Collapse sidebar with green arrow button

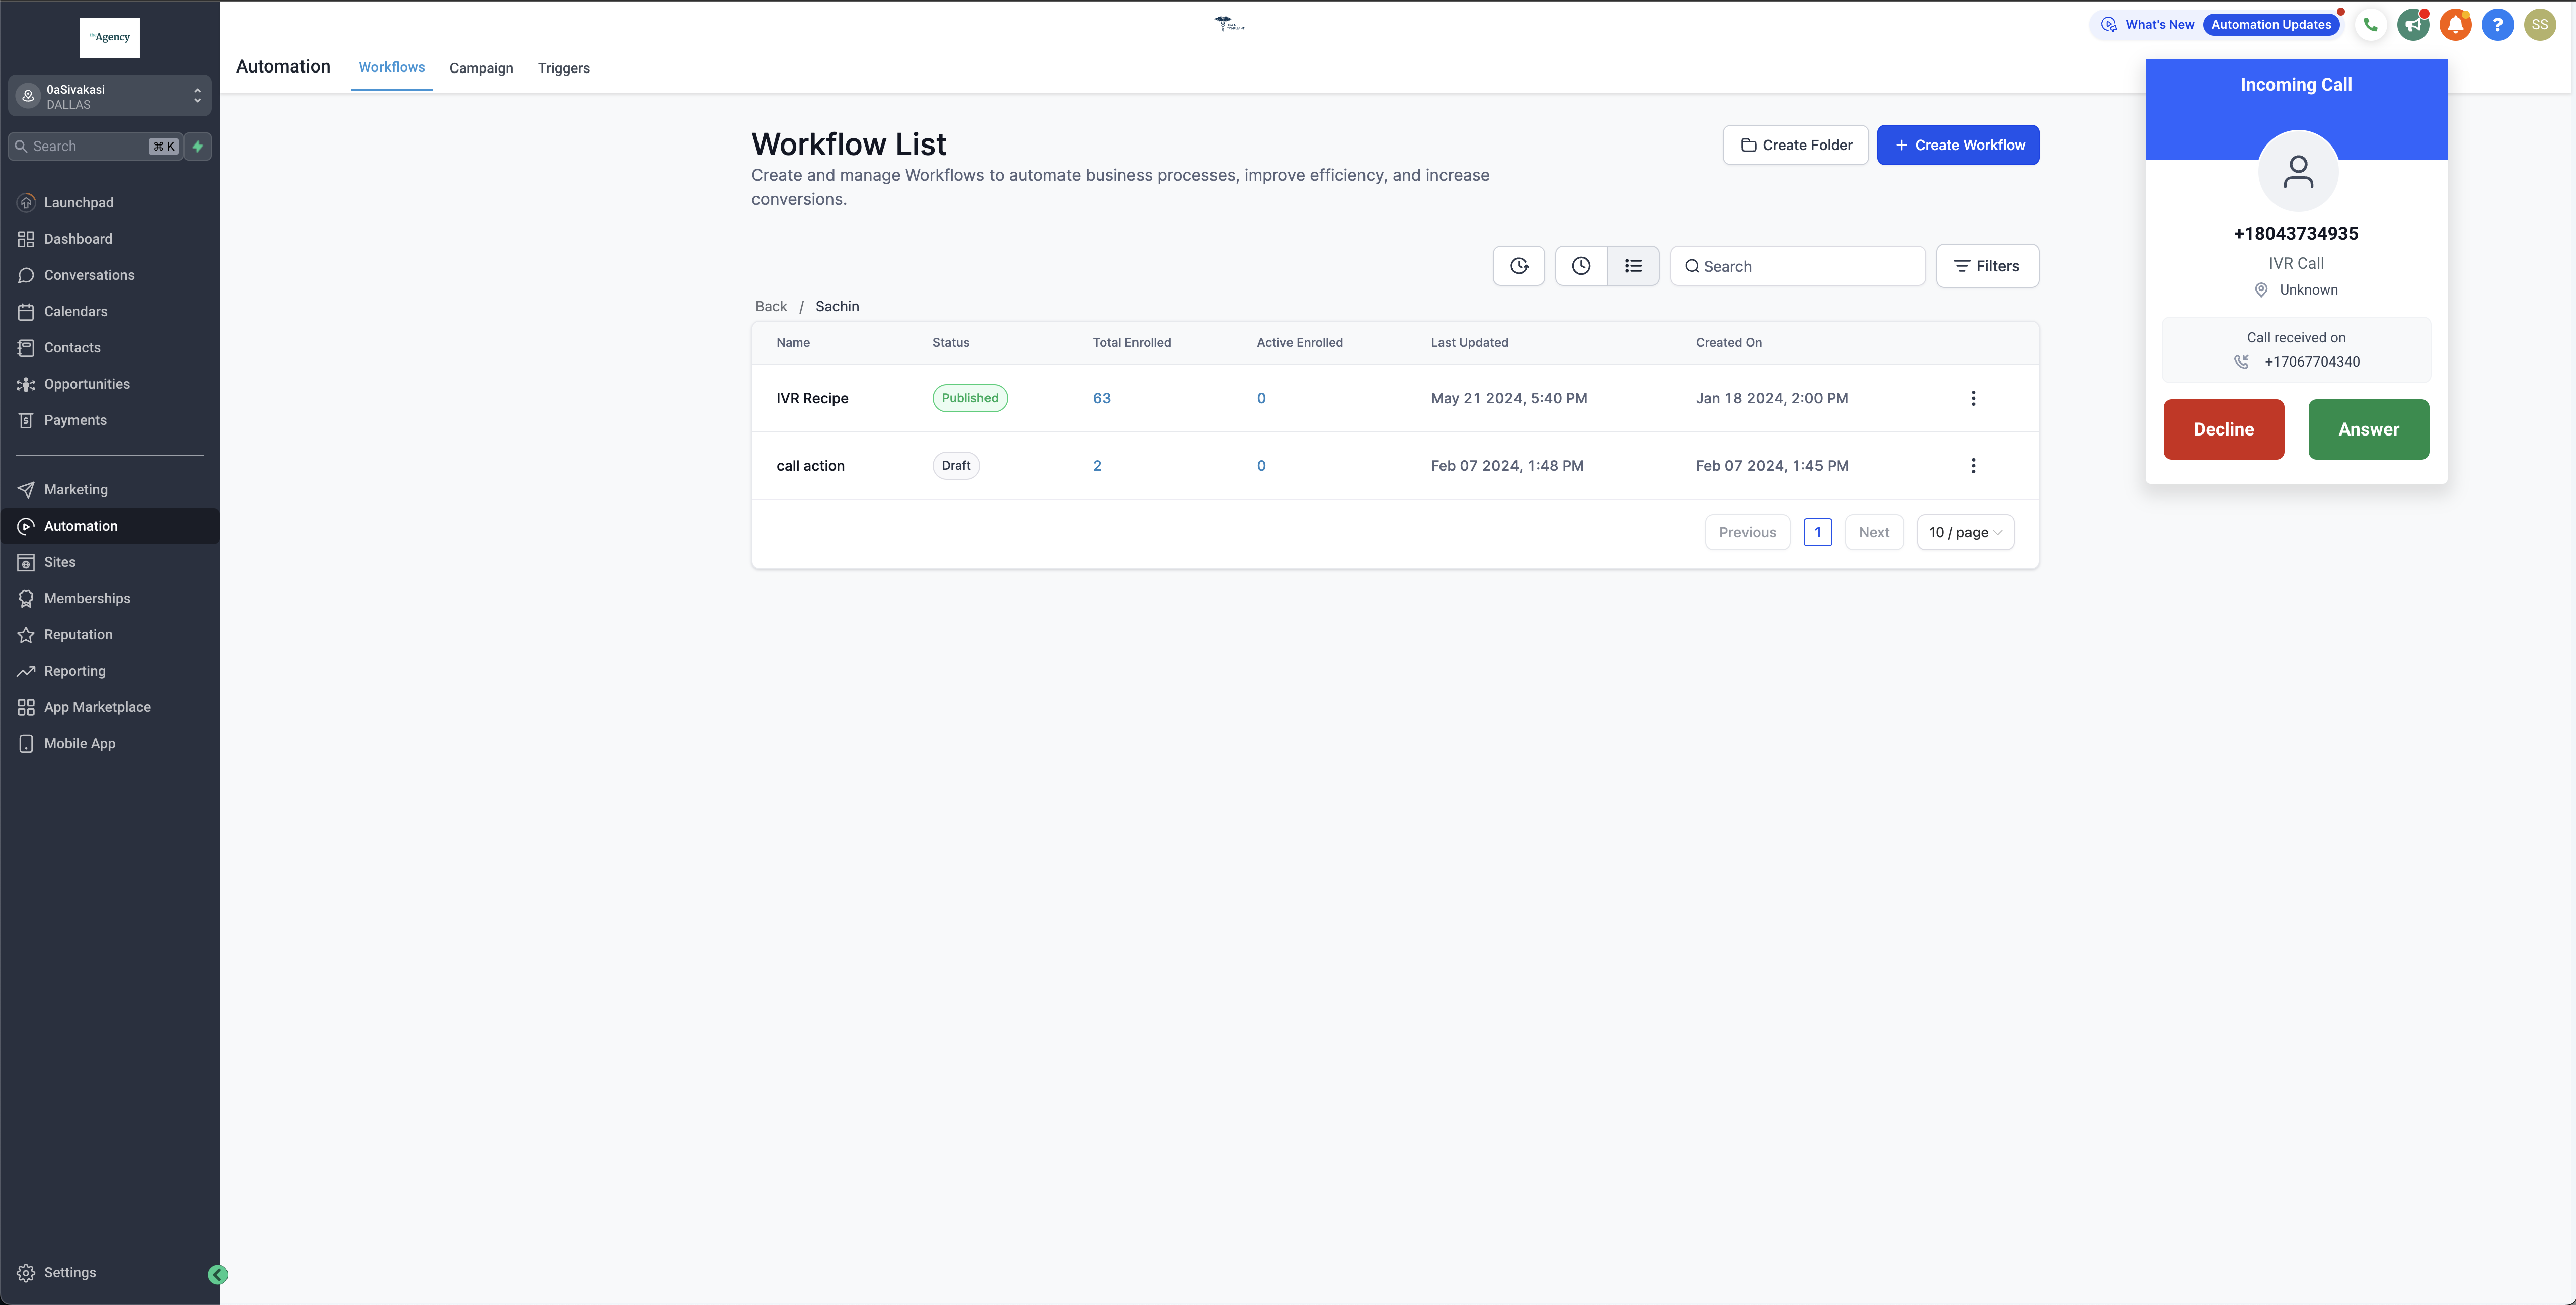tap(217, 1274)
